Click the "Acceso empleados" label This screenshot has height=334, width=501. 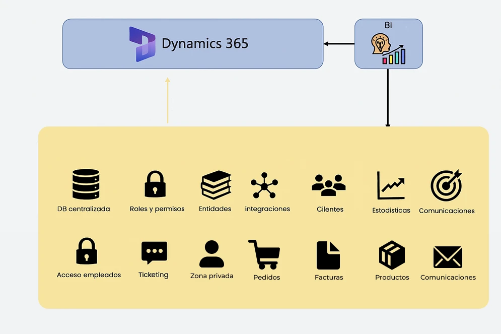coord(89,275)
